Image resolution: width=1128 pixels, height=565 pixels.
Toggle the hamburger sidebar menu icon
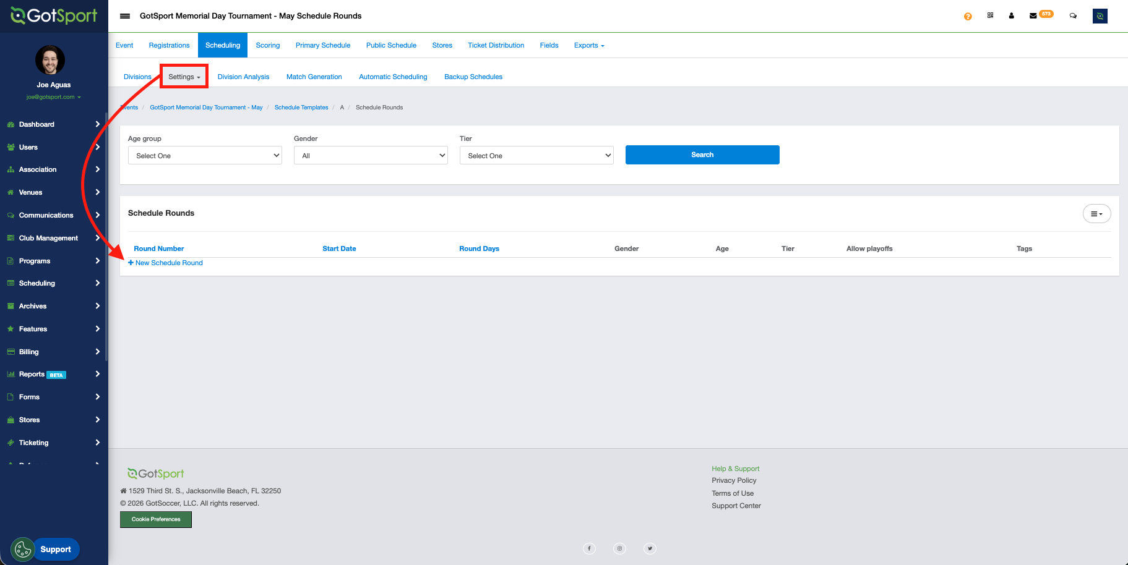(x=125, y=16)
